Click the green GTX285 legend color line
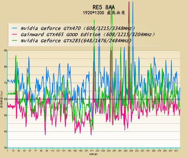Image resolution: width=188 pixels, height=158 pixels. (14, 40)
